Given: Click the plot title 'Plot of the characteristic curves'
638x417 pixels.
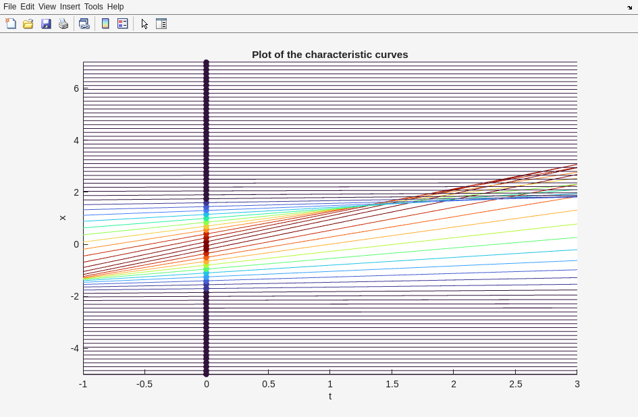Looking at the screenshot, I should [x=329, y=55].
